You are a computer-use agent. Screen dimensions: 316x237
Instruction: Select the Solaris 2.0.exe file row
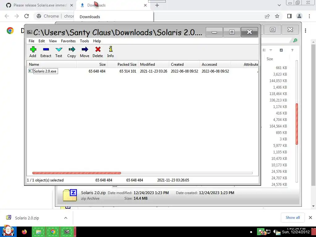tap(142, 71)
